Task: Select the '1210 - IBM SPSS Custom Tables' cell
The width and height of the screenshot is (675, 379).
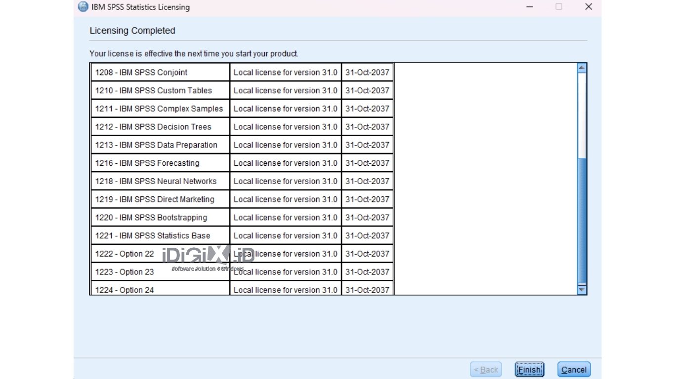Action: point(161,91)
